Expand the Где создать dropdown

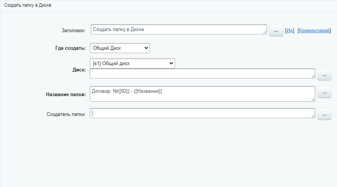coord(120,48)
